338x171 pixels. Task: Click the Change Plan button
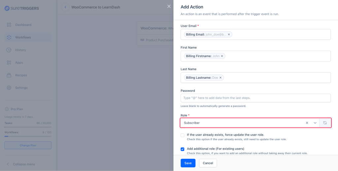pos(28,145)
